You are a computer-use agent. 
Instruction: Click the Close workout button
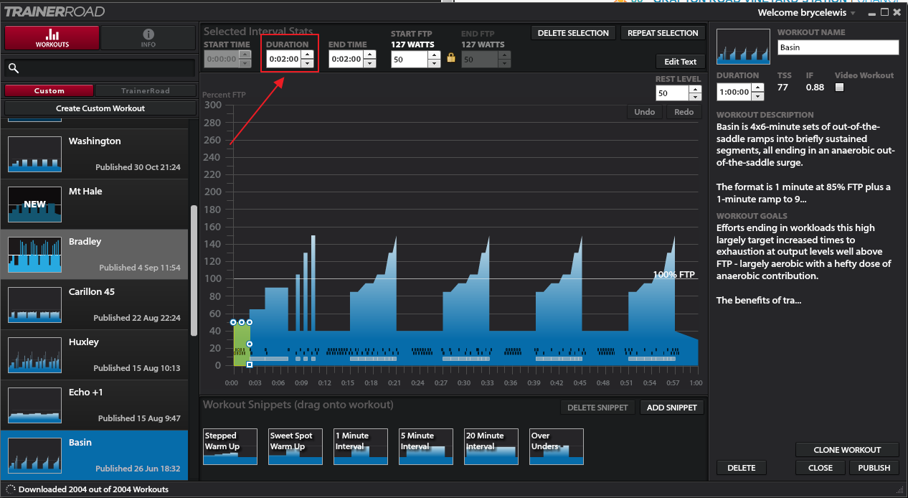tap(820, 468)
